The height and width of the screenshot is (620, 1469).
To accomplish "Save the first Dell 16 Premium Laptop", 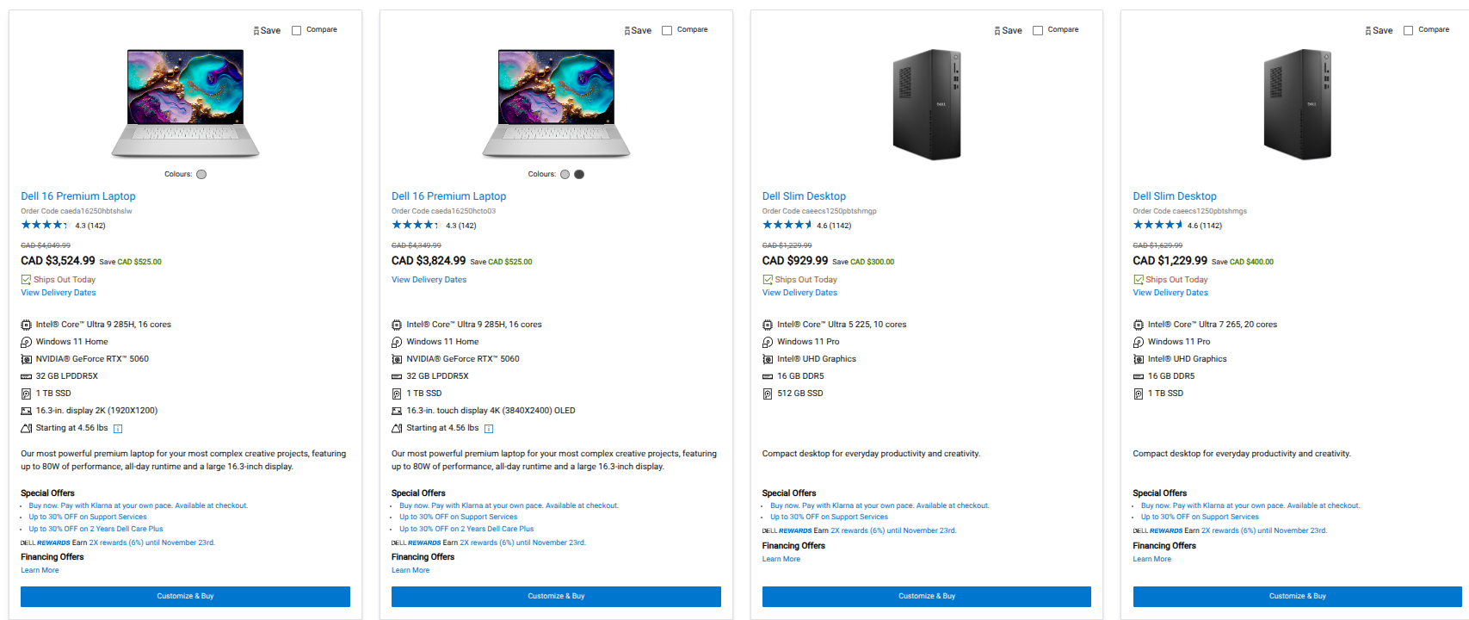I will coord(267,29).
